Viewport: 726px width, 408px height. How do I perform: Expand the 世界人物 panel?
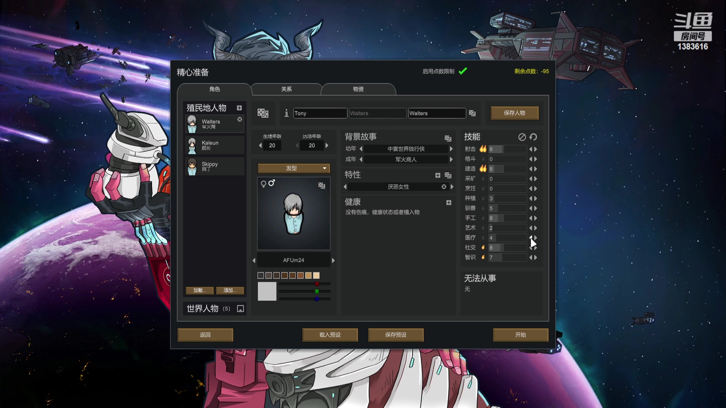240,309
